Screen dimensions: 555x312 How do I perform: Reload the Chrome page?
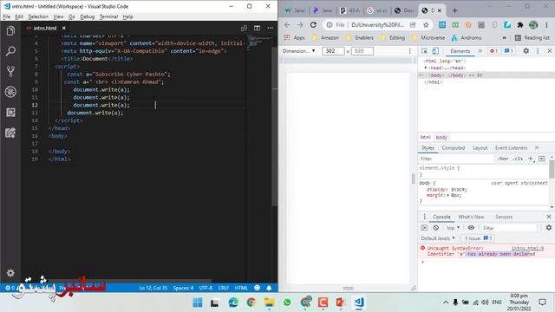313,25
